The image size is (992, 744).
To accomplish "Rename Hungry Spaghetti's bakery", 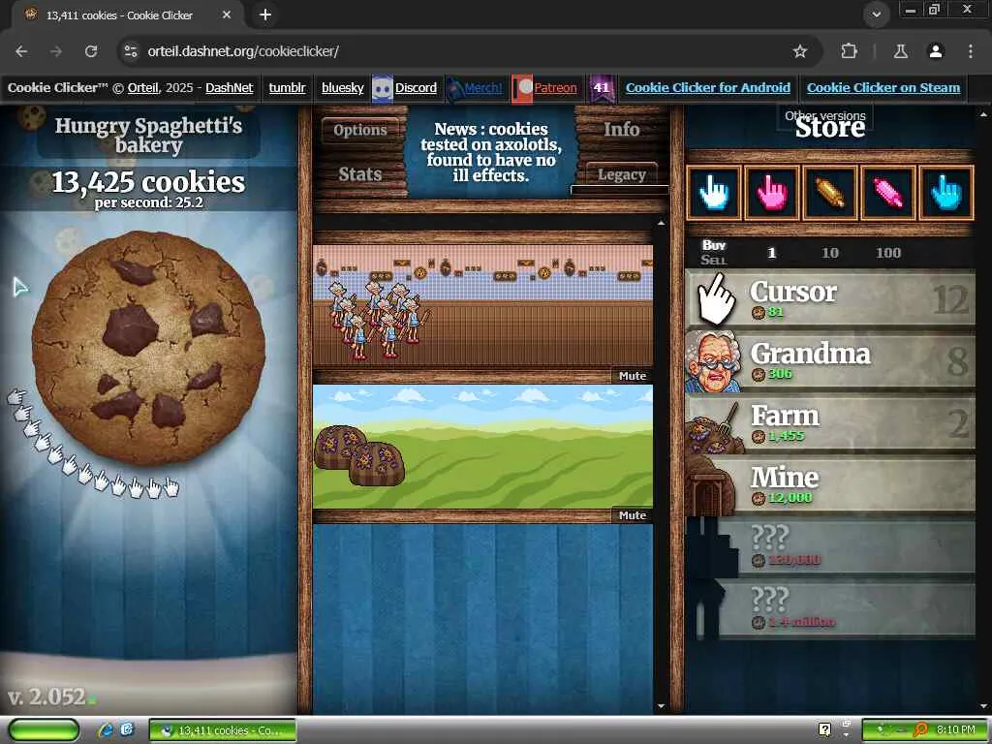I will 148,135.
